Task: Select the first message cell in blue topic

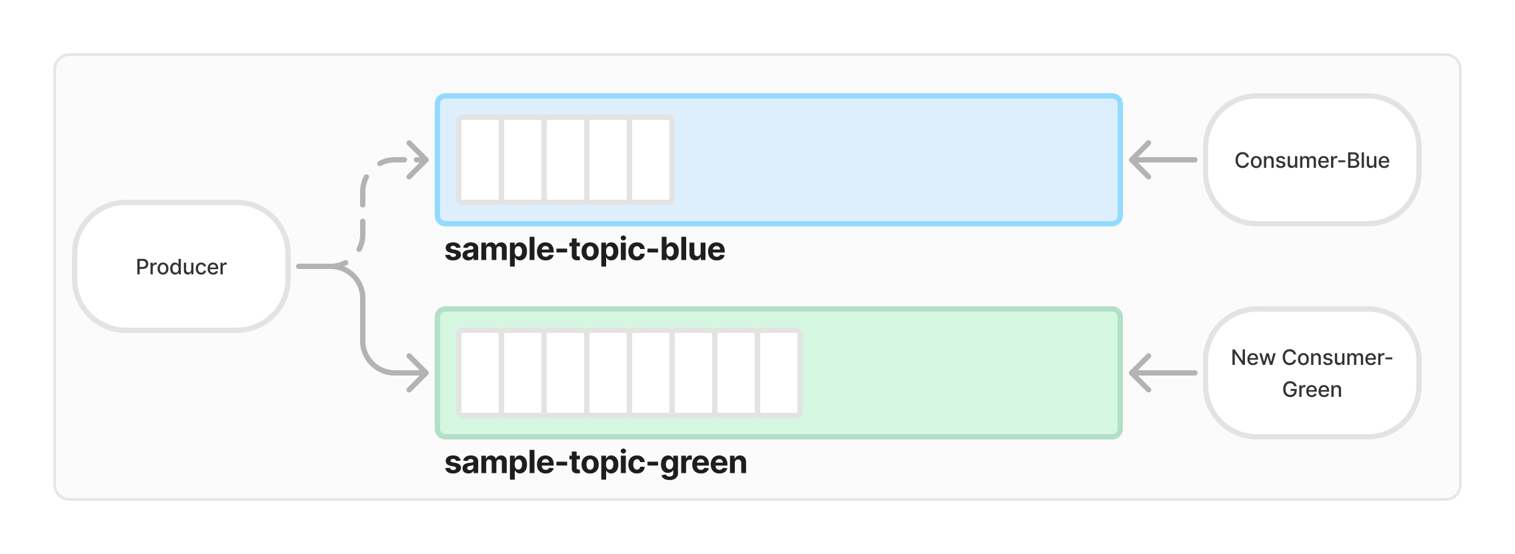Action: [x=480, y=160]
